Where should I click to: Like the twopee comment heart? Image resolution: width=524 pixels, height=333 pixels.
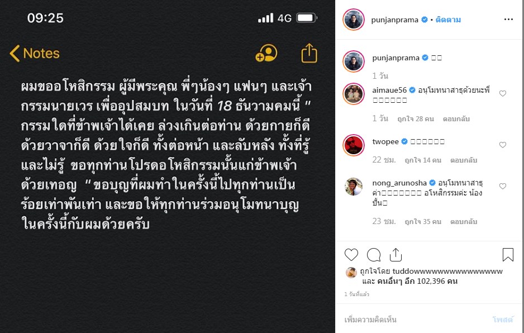pos(503,145)
